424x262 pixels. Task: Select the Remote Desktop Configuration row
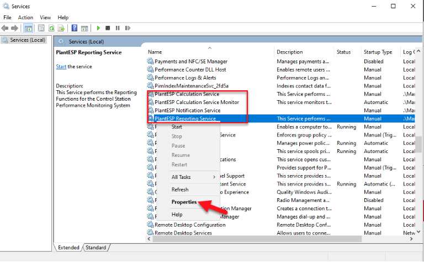click(x=280, y=225)
